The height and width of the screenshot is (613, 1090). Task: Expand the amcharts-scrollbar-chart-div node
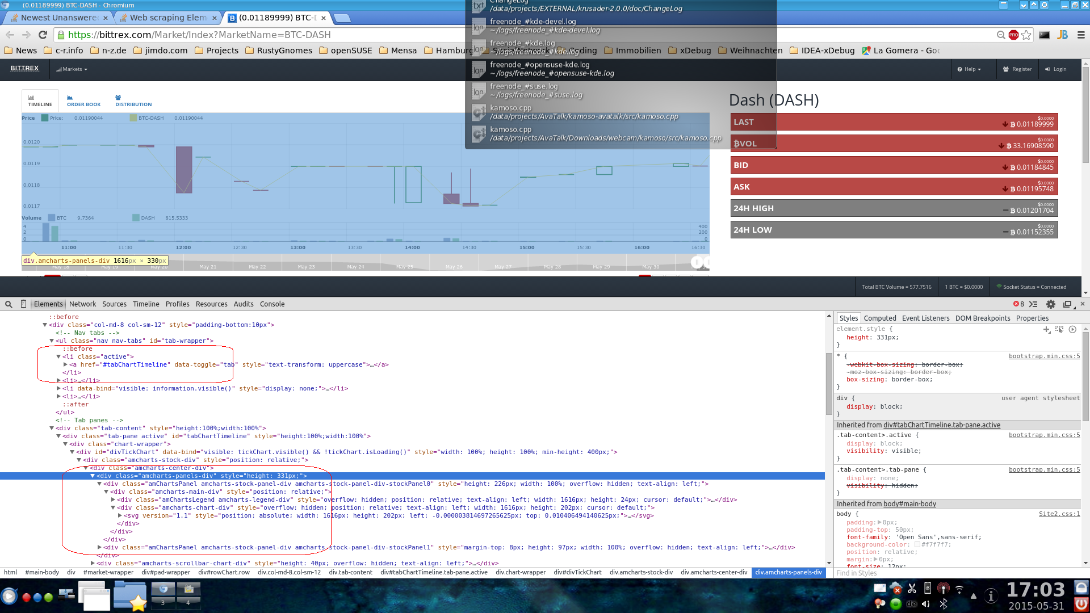(93, 564)
